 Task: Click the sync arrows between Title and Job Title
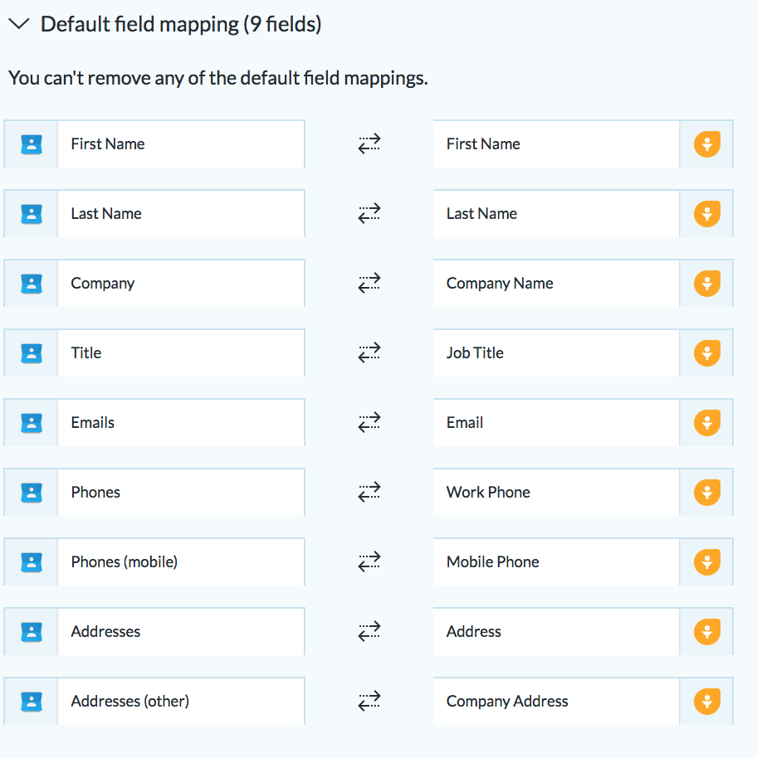click(x=369, y=353)
